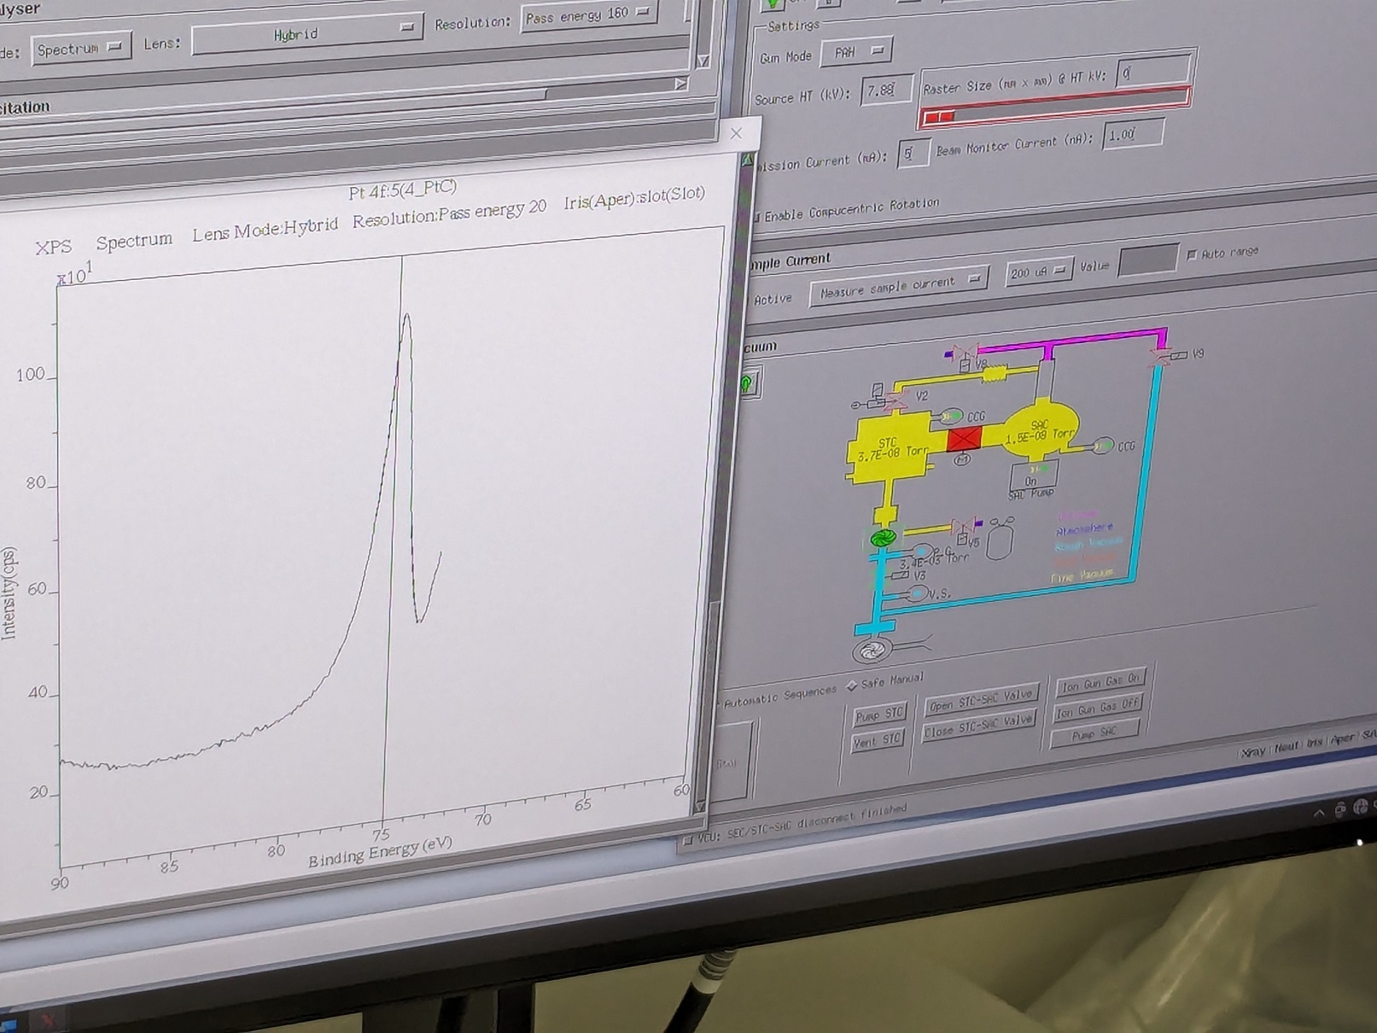Click the rotary backing pump icon
The image size is (1377, 1033).
(x=872, y=651)
